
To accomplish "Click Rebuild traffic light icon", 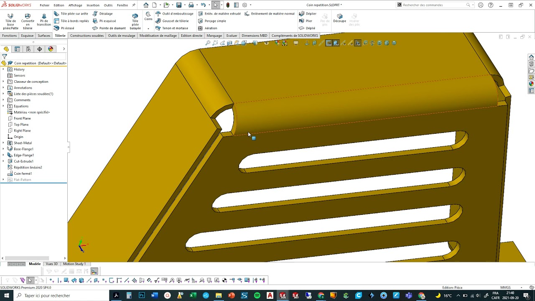I will [228, 5].
